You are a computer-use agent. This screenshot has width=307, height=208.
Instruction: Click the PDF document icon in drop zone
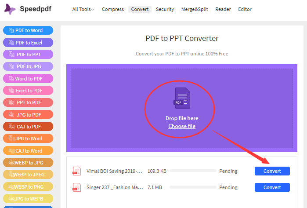tap(182, 98)
